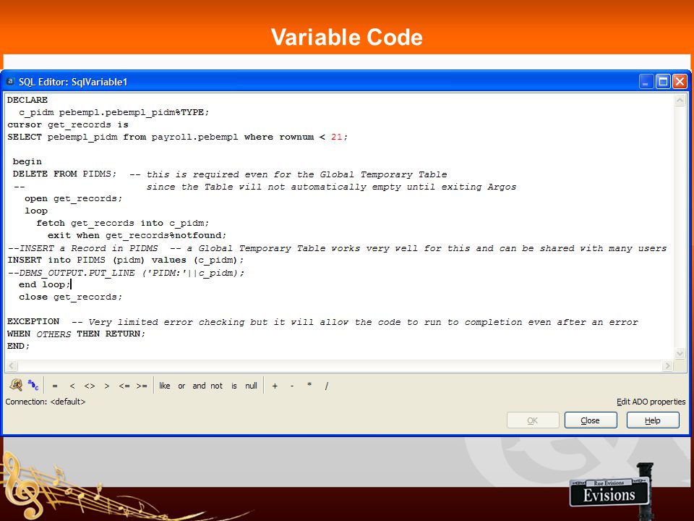
Task: Close the SQL Editor with the X
Action: tap(680, 82)
